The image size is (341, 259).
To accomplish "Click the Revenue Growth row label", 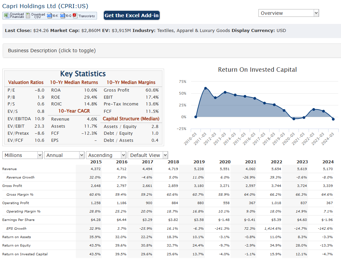I will click(x=21, y=177).
